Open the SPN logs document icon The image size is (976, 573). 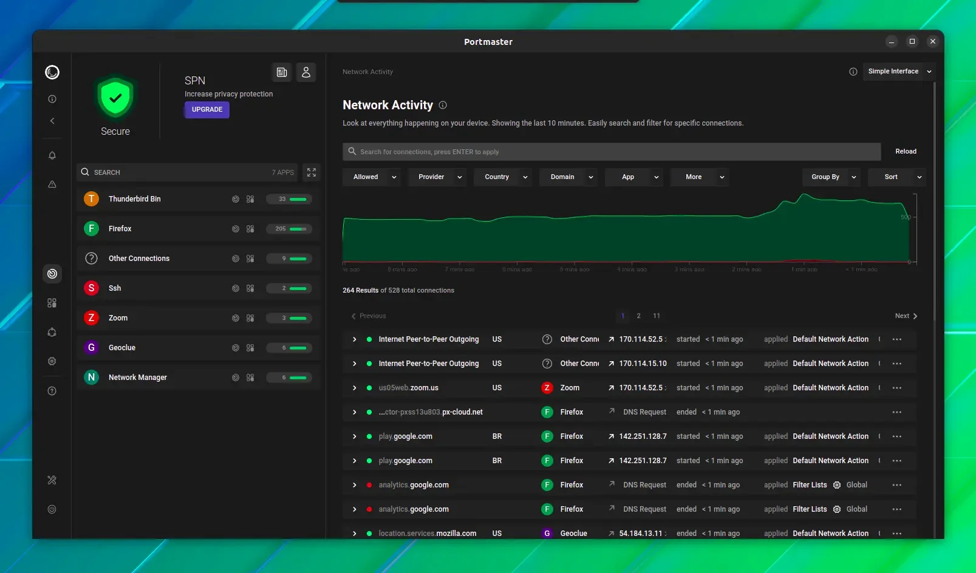tap(282, 72)
